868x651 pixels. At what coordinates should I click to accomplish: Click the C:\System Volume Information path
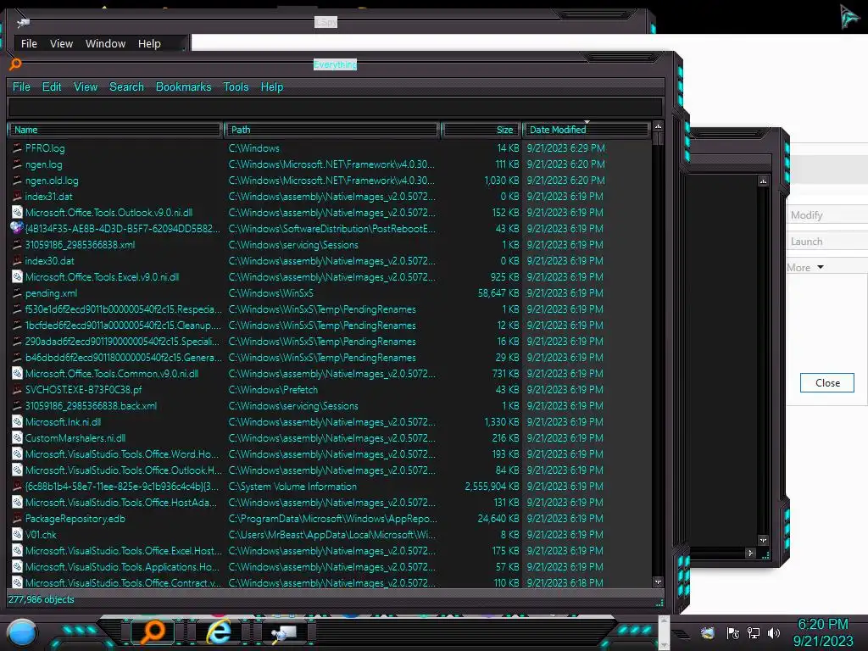point(292,487)
